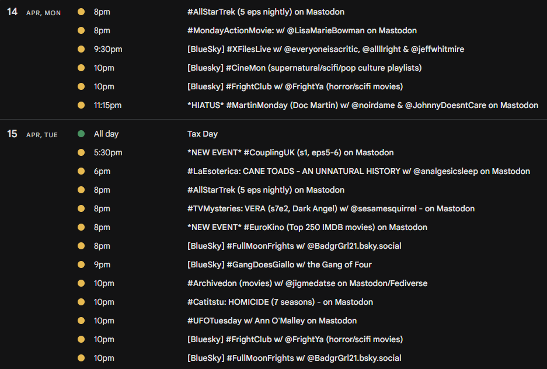This screenshot has height=369, width=547.
Task: Open the #GangDoesGiallo event at 9pm
Action: tap(279, 264)
